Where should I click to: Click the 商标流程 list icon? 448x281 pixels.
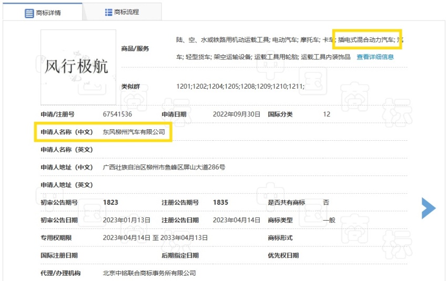(108, 12)
